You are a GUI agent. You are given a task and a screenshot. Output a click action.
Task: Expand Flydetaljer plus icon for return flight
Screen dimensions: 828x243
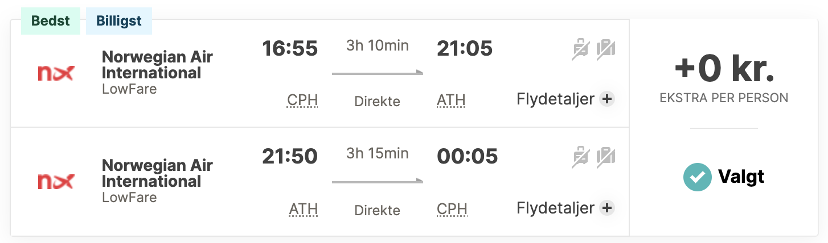pos(607,208)
